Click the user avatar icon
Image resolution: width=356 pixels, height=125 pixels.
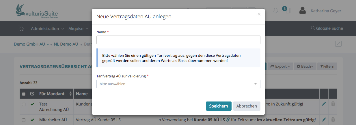303,11
